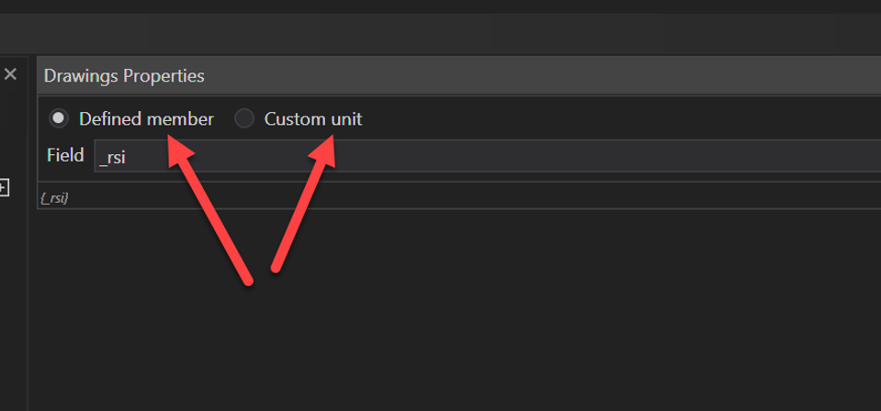The image size is (881, 411).
Task: Enable the Custom unit option circle
Action: pyautogui.click(x=243, y=118)
